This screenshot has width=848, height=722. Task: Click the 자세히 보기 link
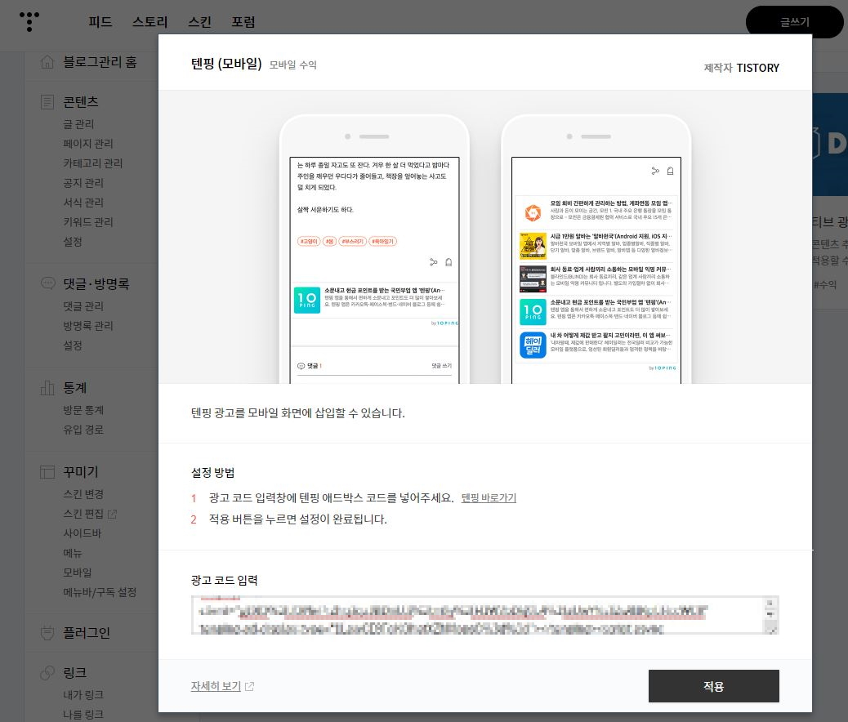point(216,686)
